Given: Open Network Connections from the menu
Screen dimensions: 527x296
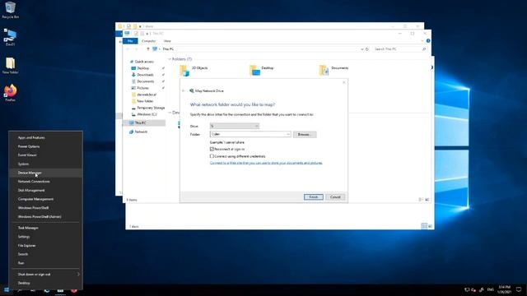Looking at the screenshot, I should (45, 182).
